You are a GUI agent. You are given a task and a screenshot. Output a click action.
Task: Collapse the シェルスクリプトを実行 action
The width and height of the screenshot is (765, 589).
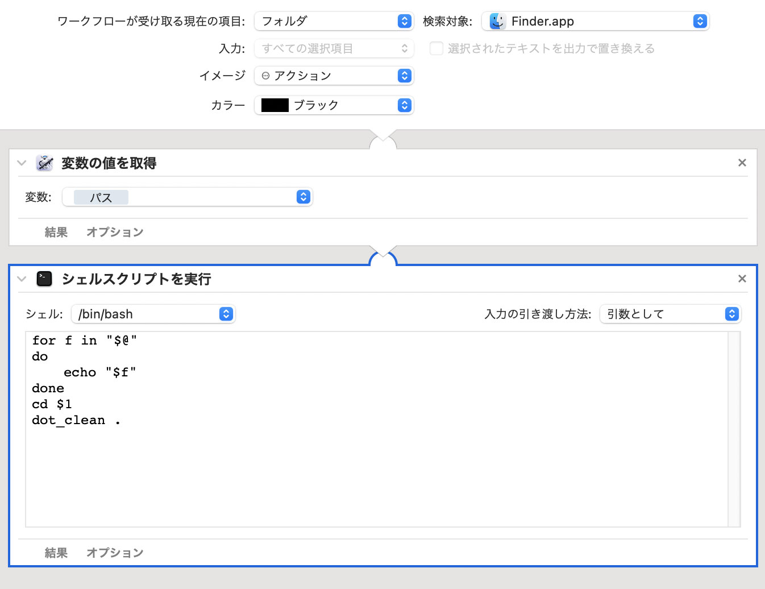(22, 279)
